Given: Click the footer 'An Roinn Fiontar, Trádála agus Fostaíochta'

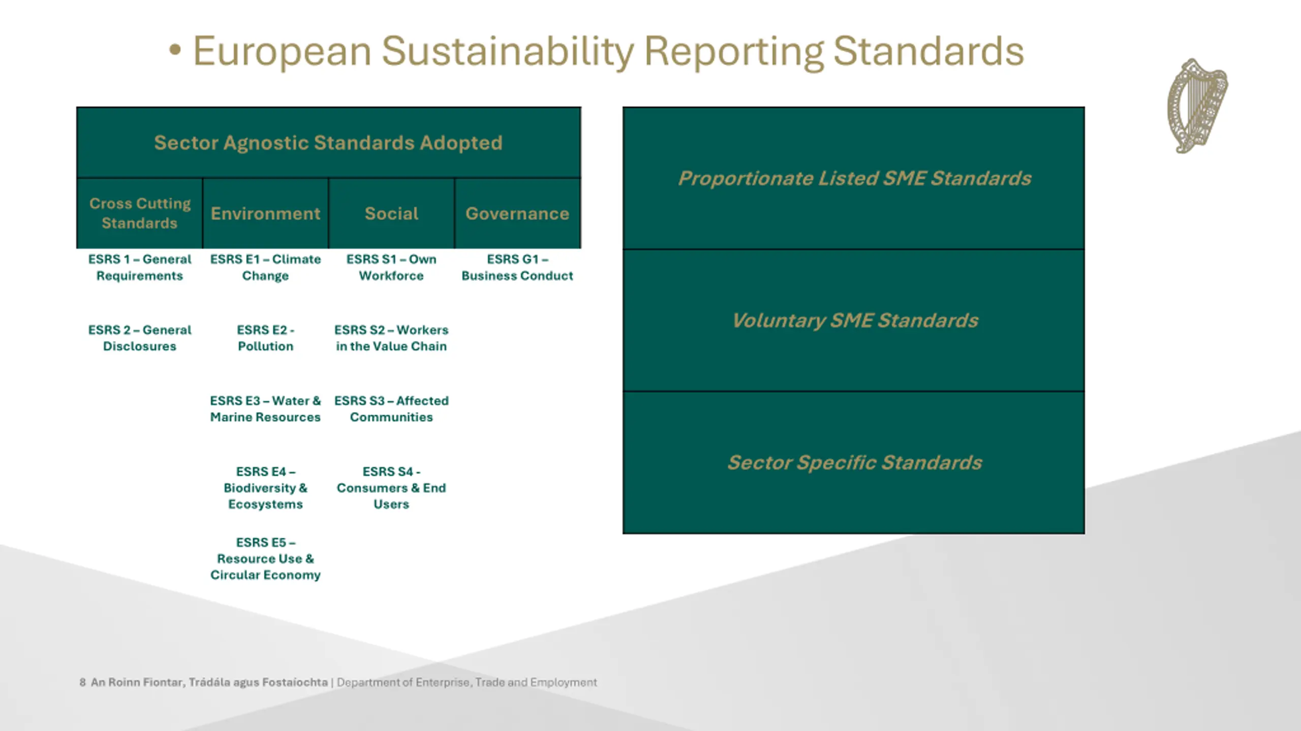Looking at the screenshot, I should (209, 682).
